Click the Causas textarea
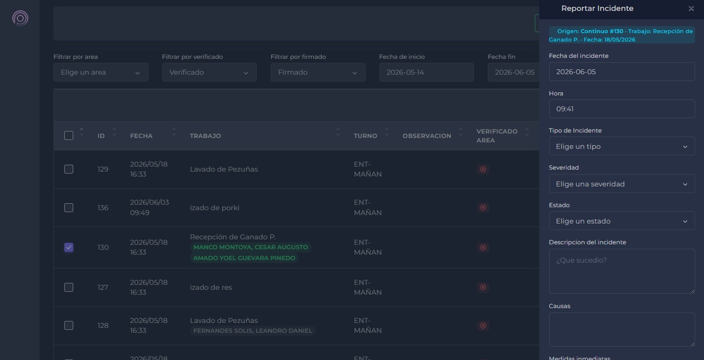The width and height of the screenshot is (704, 360). [x=622, y=330]
